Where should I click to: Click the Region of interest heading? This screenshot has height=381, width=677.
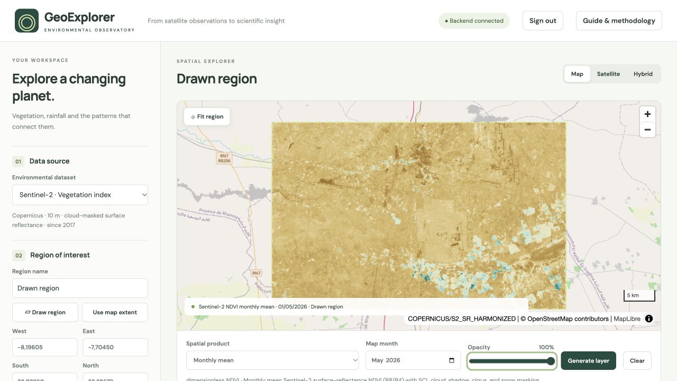(60, 255)
